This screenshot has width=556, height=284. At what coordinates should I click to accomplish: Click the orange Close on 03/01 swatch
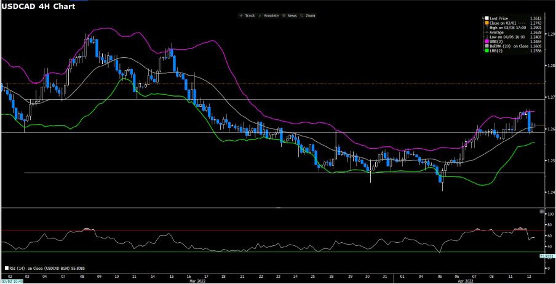(487, 23)
